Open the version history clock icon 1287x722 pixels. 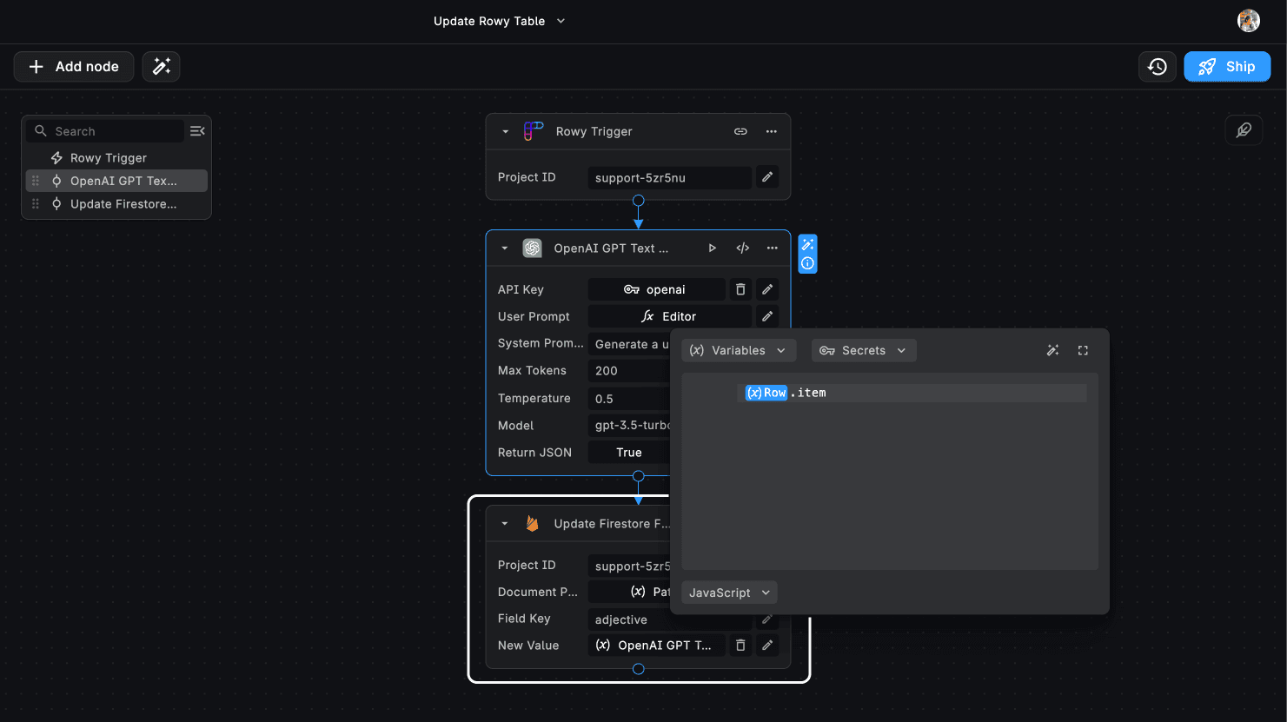click(1157, 67)
